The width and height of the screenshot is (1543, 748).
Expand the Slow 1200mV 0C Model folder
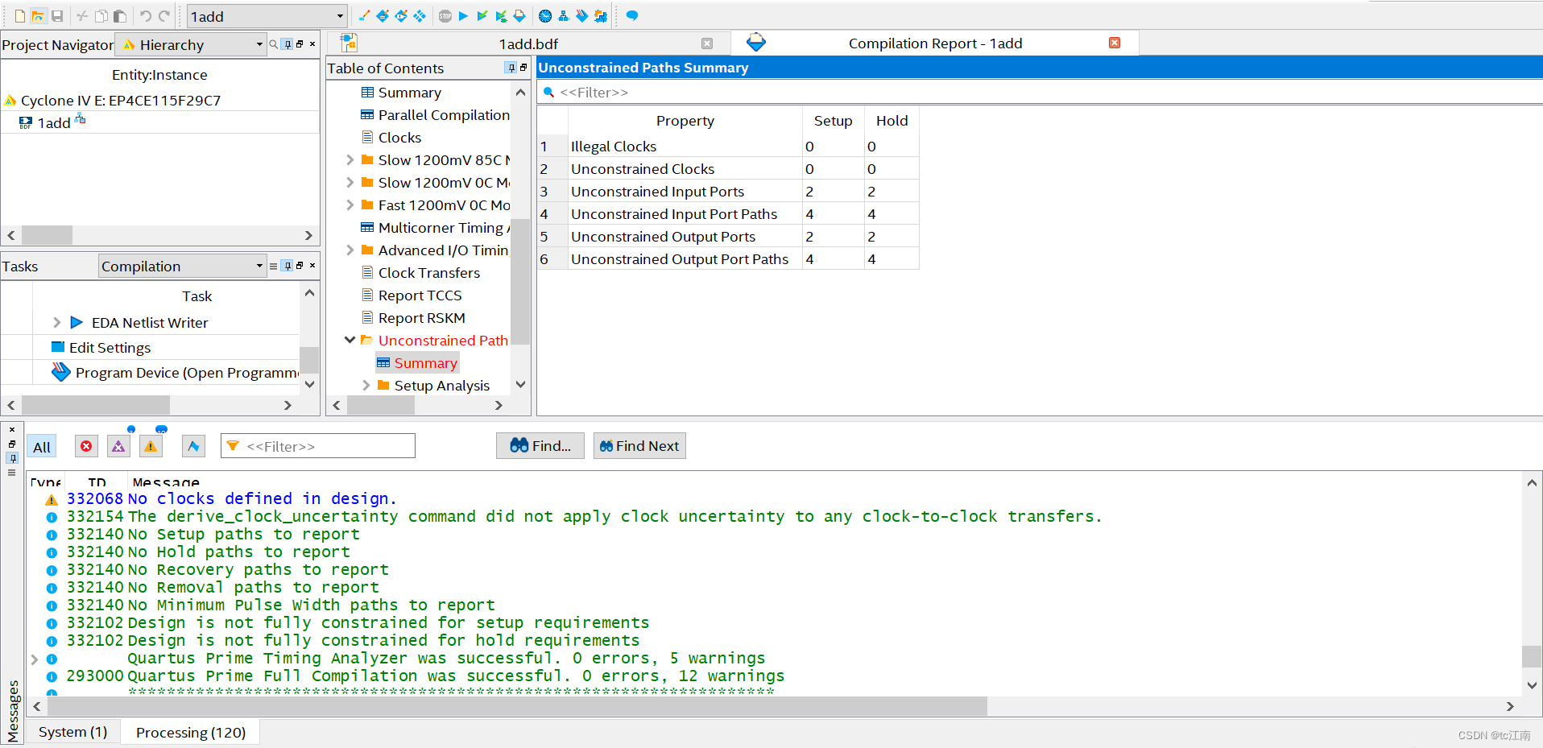pos(350,183)
